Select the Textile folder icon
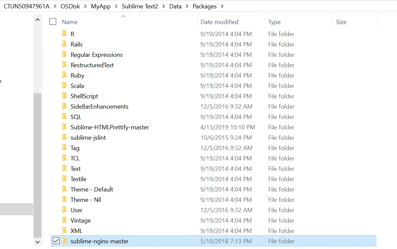397x249 pixels. (64, 179)
